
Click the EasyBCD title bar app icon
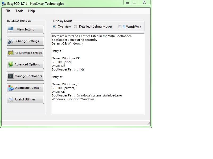coord(3,4)
